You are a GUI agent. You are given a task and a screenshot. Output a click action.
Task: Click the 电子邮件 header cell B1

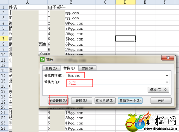pos(71,7)
